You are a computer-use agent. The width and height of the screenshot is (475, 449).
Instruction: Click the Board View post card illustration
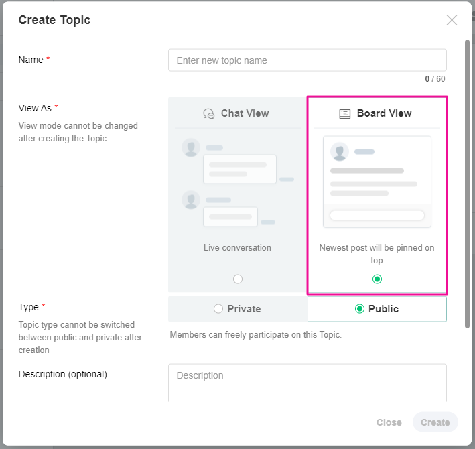(377, 182)
